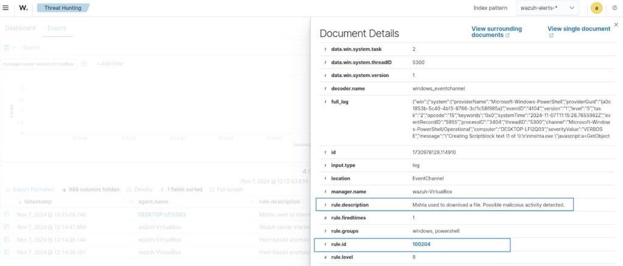Viewport: 623px width, 266px height.
Task: Click the manager.name field type icon
Action: [x=325, y=192]
